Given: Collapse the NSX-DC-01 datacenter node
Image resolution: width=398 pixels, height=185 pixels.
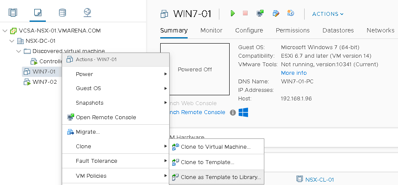Looking at the screenshot, I should tap(12, 41).
